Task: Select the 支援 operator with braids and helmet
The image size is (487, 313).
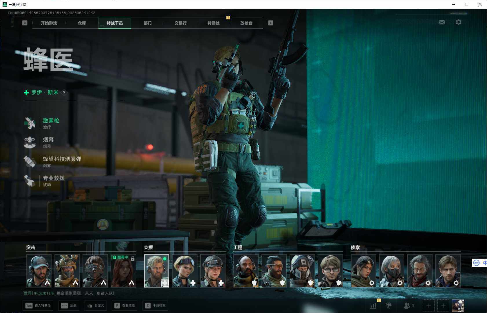Action: [x=213, y=271]
